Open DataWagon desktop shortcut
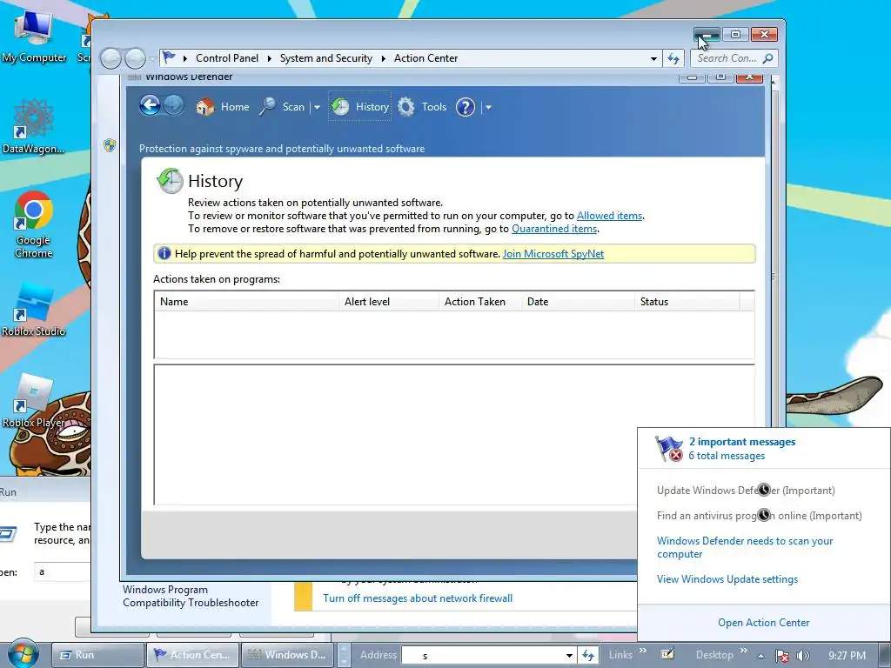This screenshot has height=668, width=891. pos(34,126)
